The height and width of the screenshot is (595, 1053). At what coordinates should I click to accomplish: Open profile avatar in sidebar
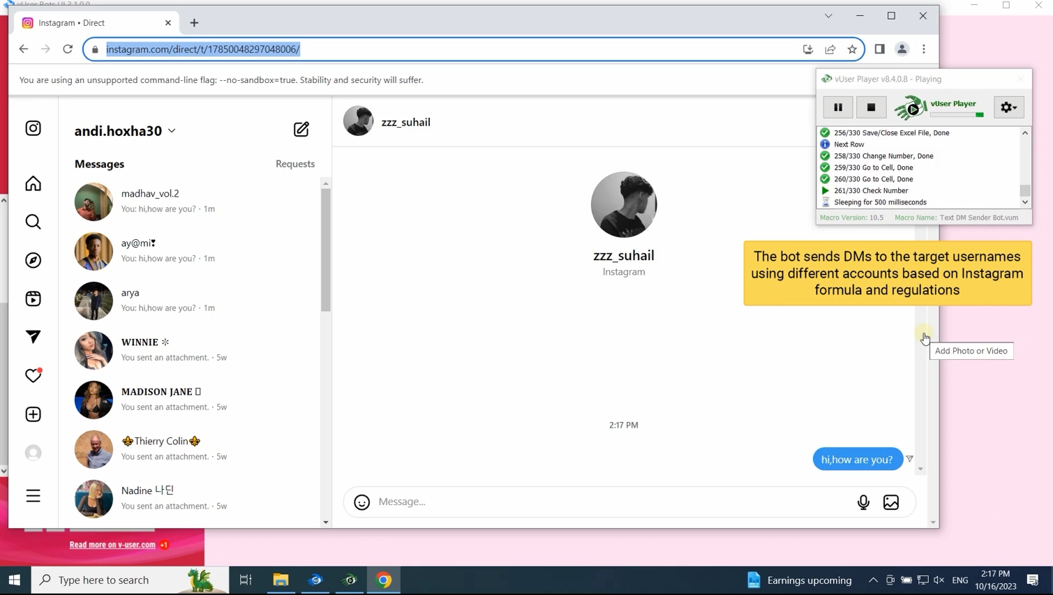(x=33, y=453)
